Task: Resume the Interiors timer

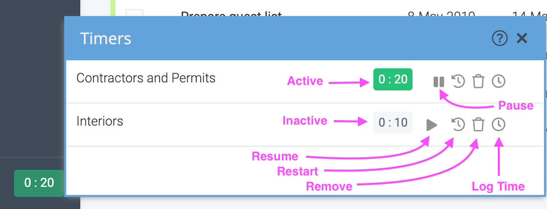Action: point(432,125)
